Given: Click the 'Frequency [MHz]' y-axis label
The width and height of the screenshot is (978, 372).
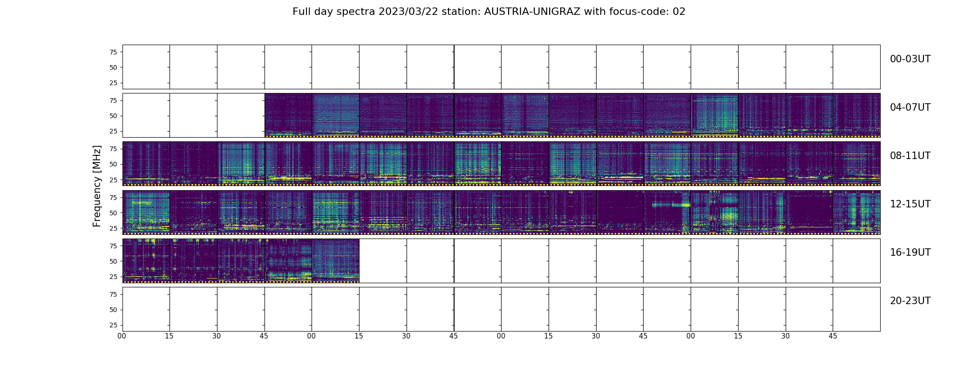Looking at the screenshot, I should (97, 186).
